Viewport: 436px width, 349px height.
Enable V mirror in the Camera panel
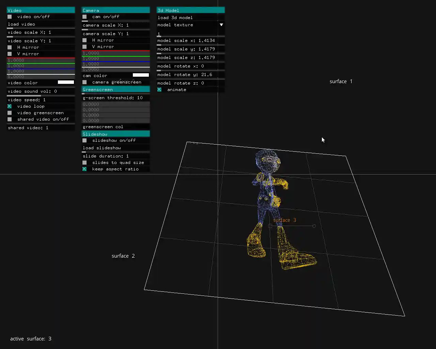click(x=84, y=47)
